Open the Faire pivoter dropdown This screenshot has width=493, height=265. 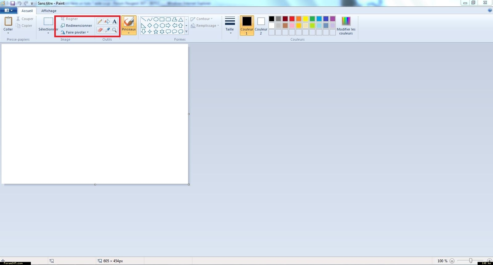click(x=76, y=32)
